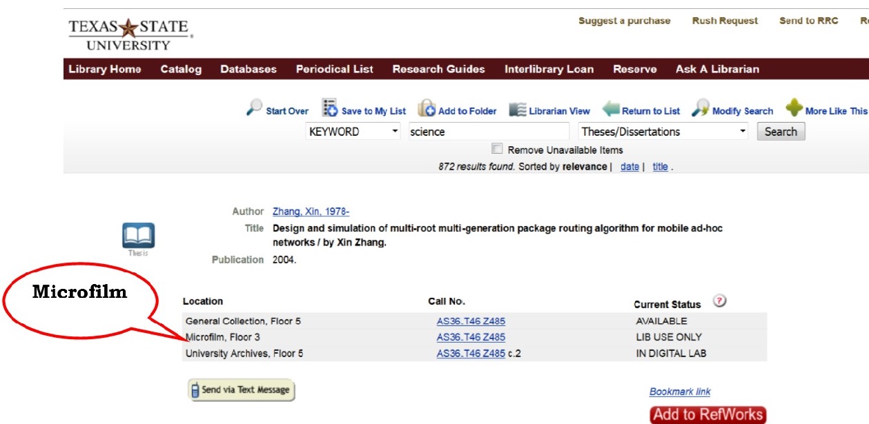Open the Theses/Dissertations collection dropdown
Screen dimensions: 869x424
[663, 132]
